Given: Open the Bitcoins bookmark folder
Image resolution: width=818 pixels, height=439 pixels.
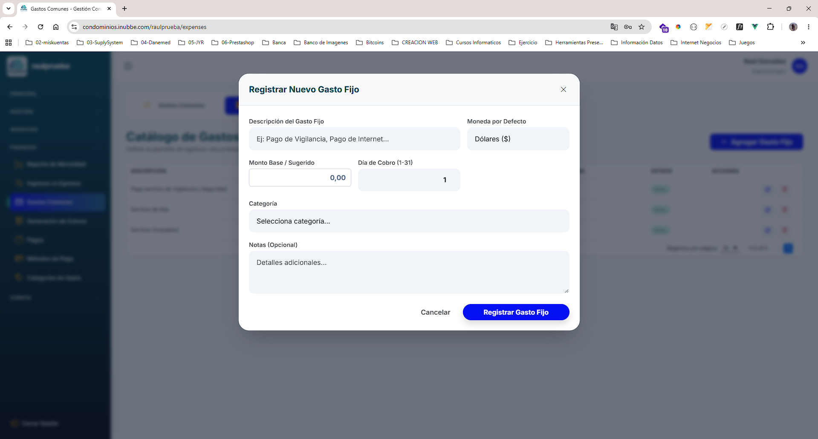Looking at the screenshot, I should pos(370,43).
